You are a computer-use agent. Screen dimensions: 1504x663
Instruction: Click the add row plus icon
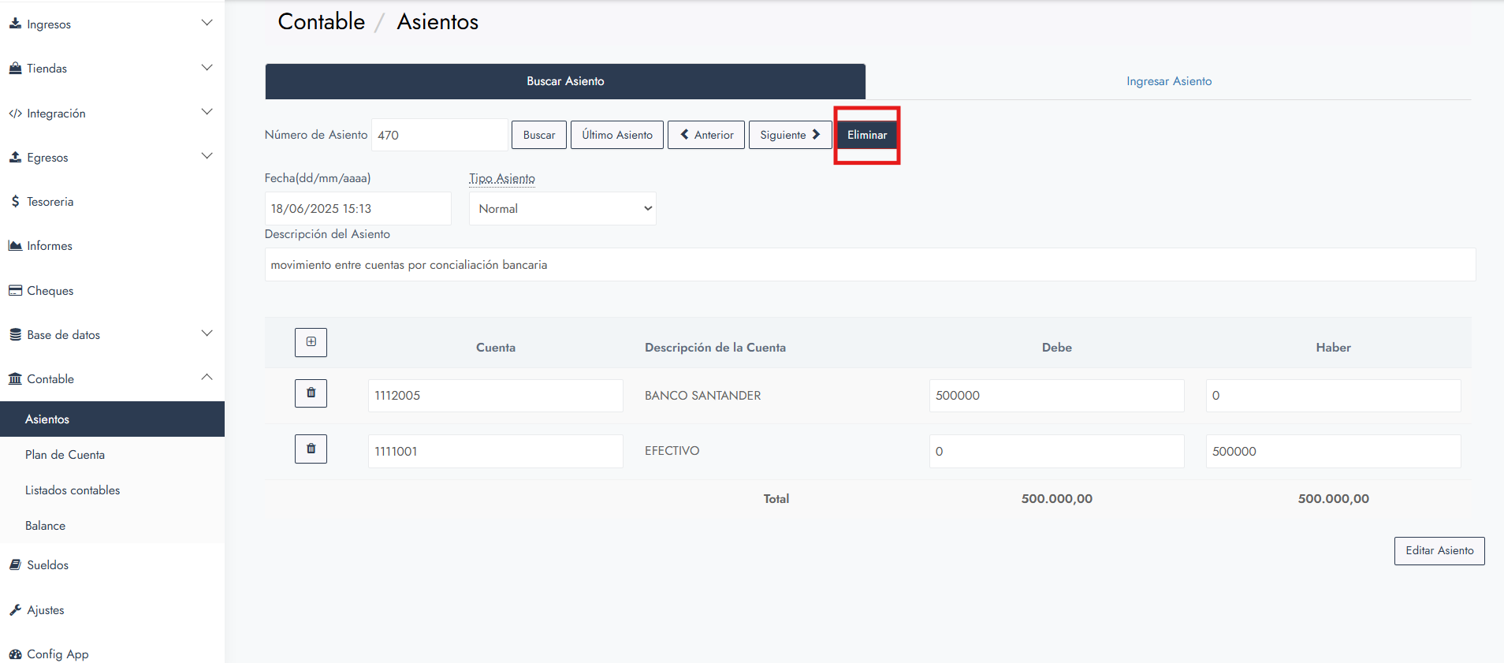click(311, 342)
